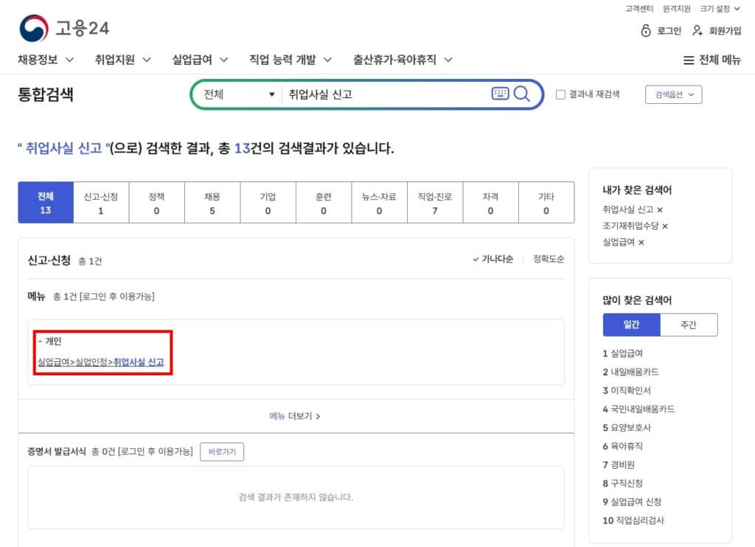Remove 취업사실 신고 from my search terms
The width and height of the screenshot is (755, 547).
660,210
